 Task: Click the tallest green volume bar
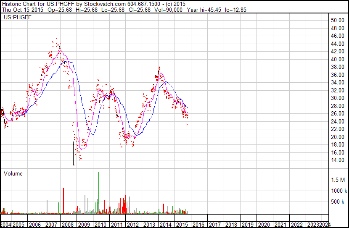[98, 193]
